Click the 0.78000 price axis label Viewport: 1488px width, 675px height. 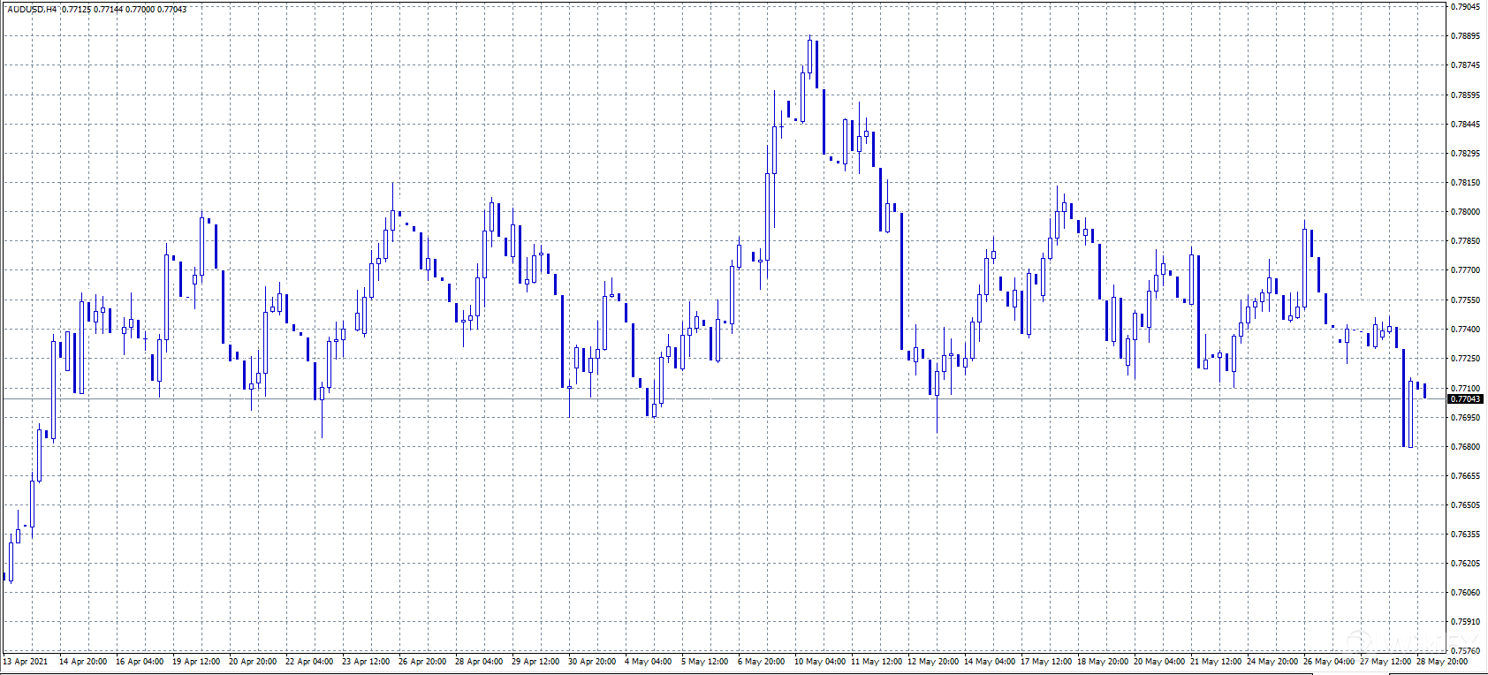coord(1465,212)
